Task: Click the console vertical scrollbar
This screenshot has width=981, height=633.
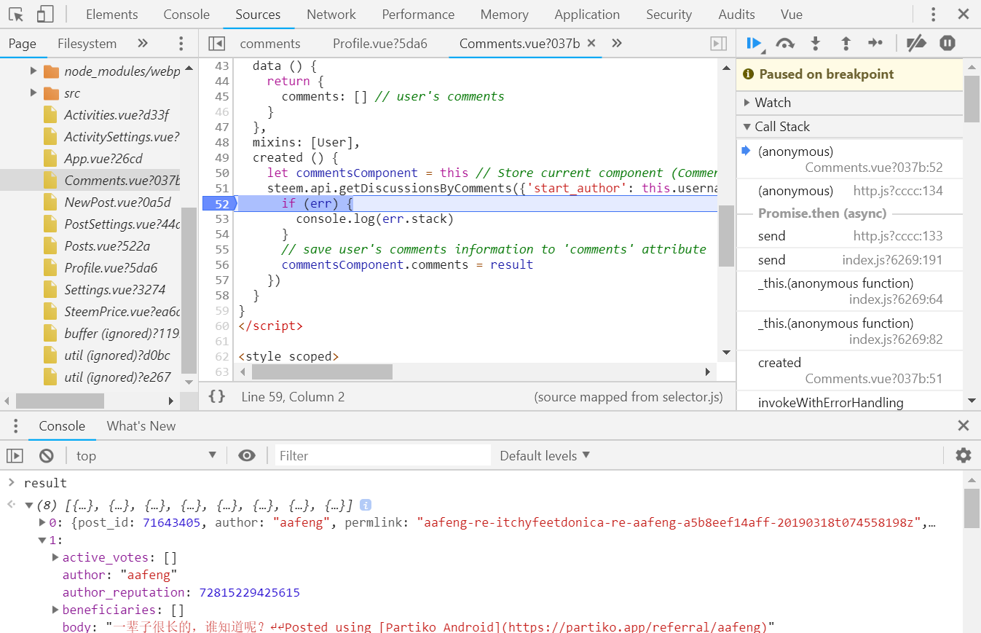Action: [972, 508]
